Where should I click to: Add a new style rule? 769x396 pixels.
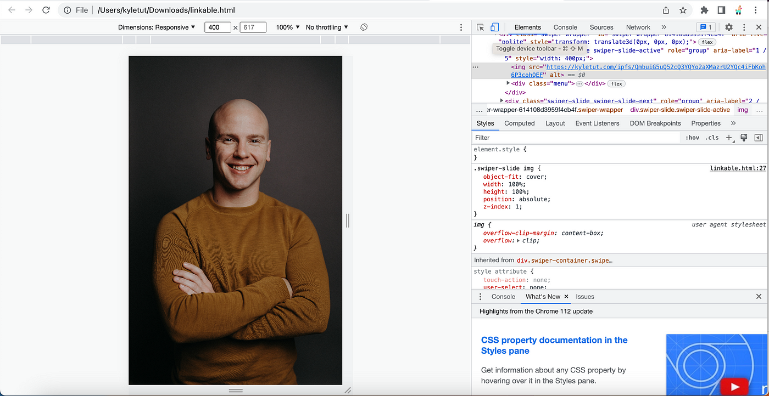[x=729, y=138]
